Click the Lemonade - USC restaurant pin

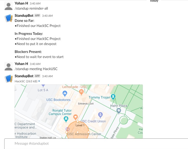click(81, 92)
